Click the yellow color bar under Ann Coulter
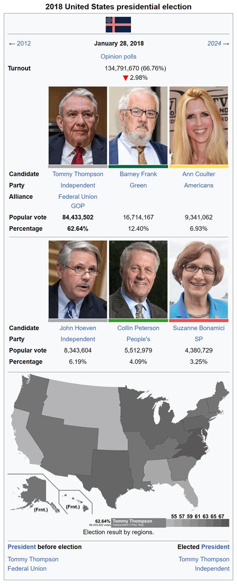This screenshot has width=237, height=584. tap(198, 166)
